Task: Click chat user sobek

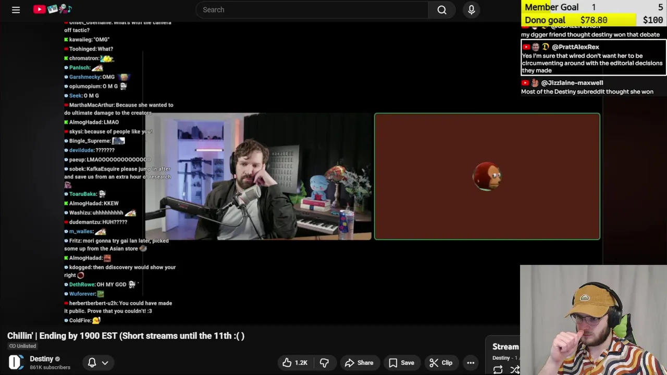Action: point(77,169)
